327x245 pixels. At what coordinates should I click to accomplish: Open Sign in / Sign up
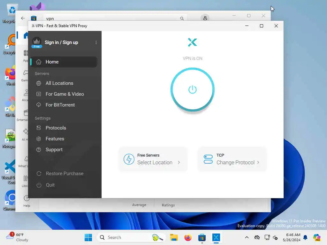(61, 42)
